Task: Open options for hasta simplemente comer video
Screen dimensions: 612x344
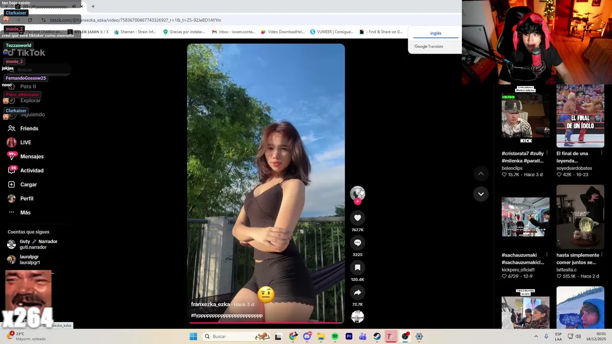Action: coord(601,255)
